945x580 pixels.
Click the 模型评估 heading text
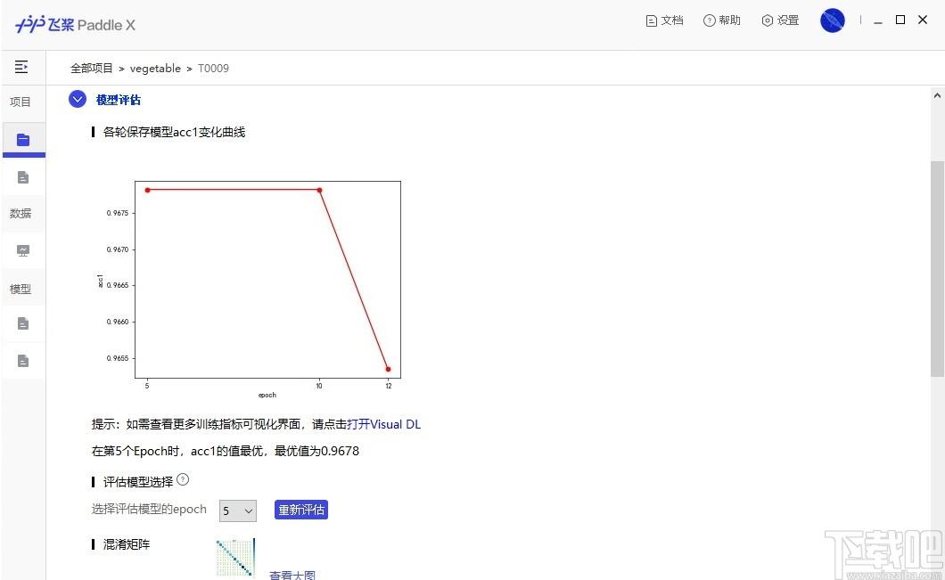point(119,100)
